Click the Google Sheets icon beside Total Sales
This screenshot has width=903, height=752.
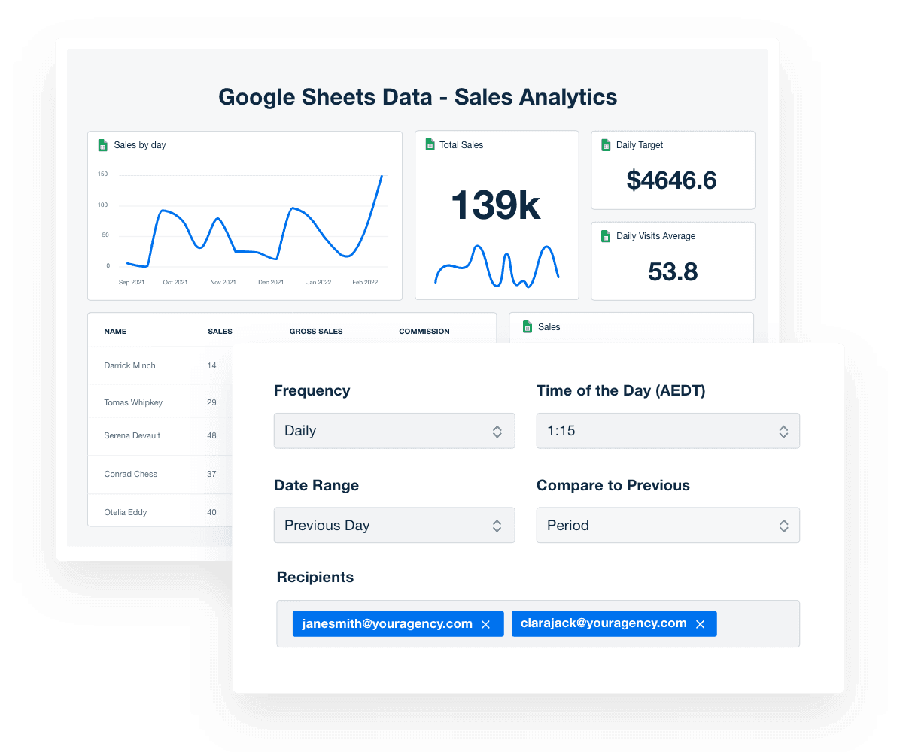click(430, 144)
